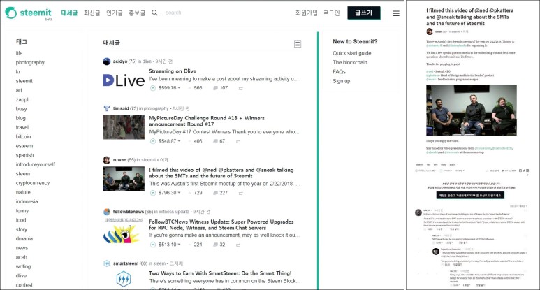Image resolution: width=540 pixels, height=290 pixels.
Task: Resteem the Streaming on Dlive post
Action: [241, 88]
